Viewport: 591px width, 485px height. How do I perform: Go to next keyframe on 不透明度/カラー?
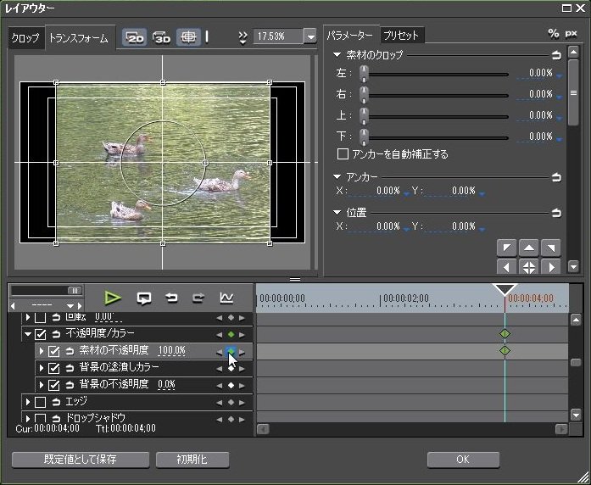coord(242,335)
